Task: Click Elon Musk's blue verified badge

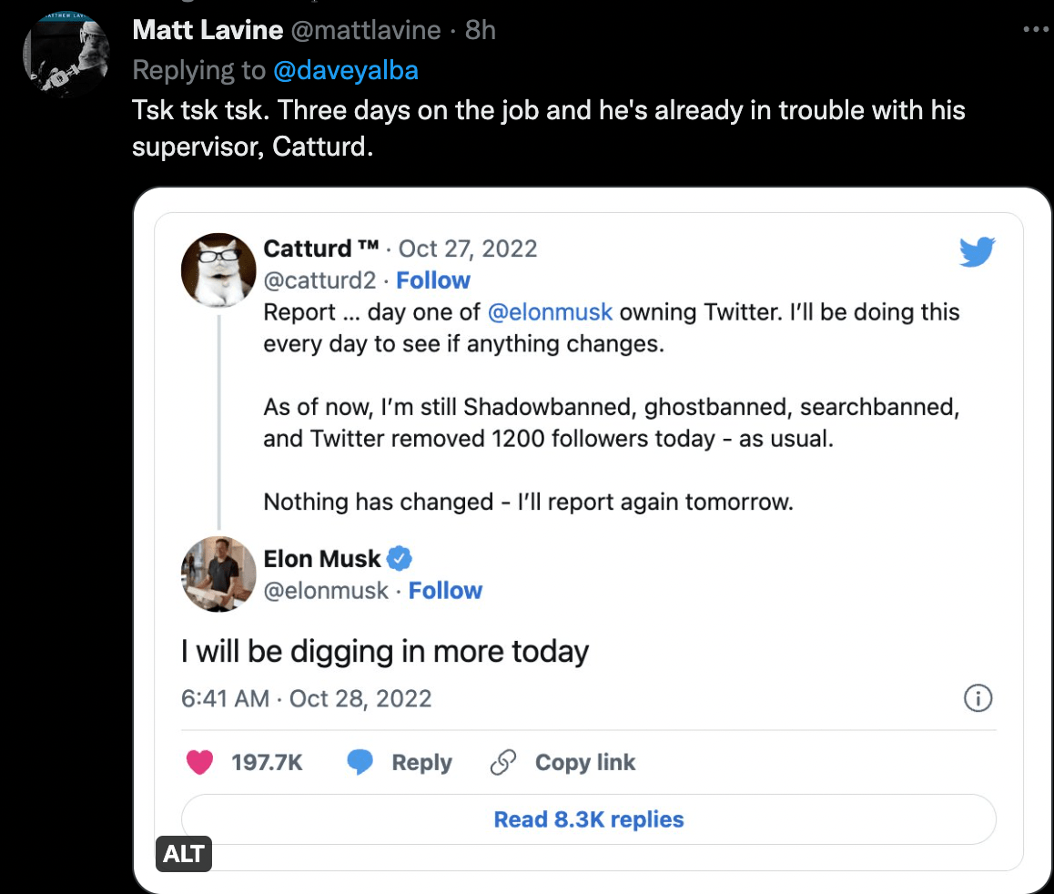Action: coord(400,558)
